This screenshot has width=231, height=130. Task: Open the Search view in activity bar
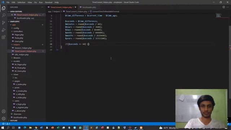4,15
